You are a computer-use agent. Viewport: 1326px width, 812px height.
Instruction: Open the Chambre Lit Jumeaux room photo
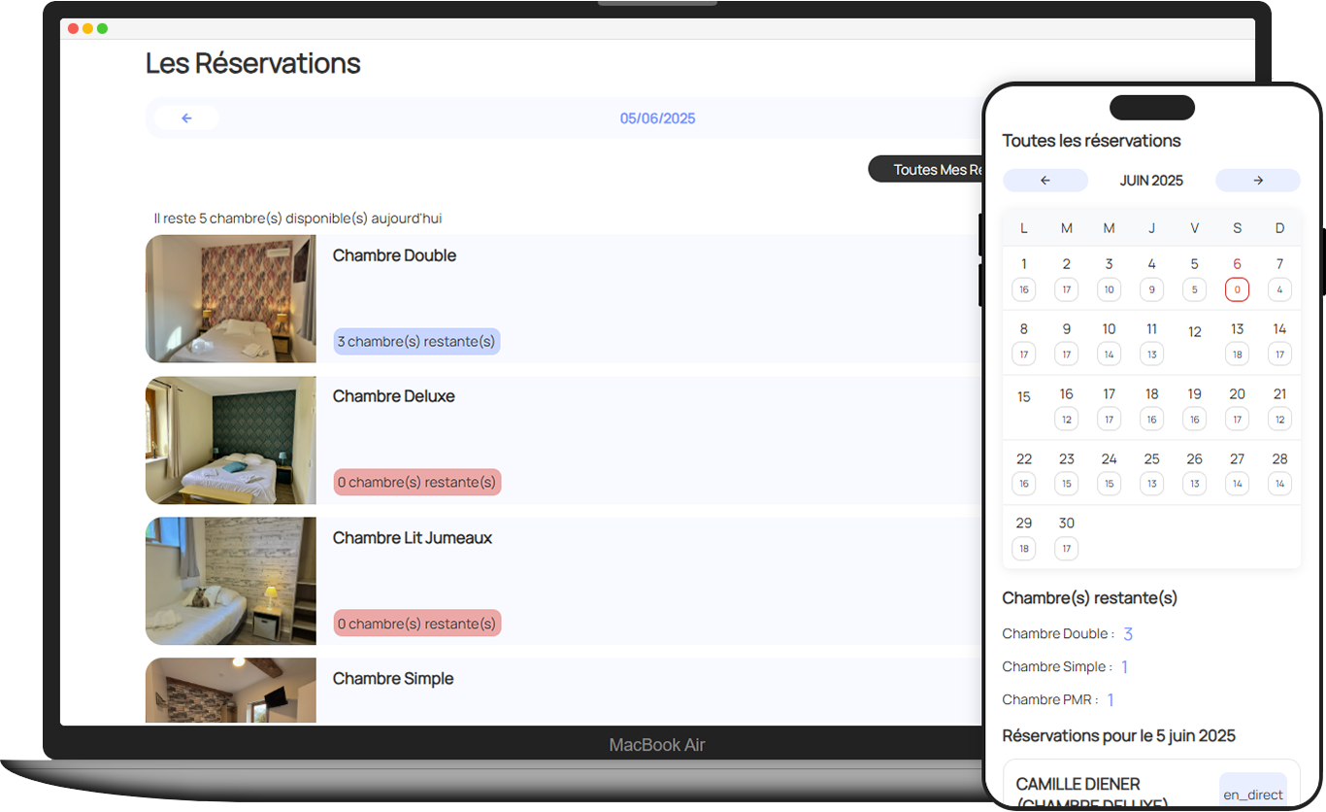tap(230, 581)
